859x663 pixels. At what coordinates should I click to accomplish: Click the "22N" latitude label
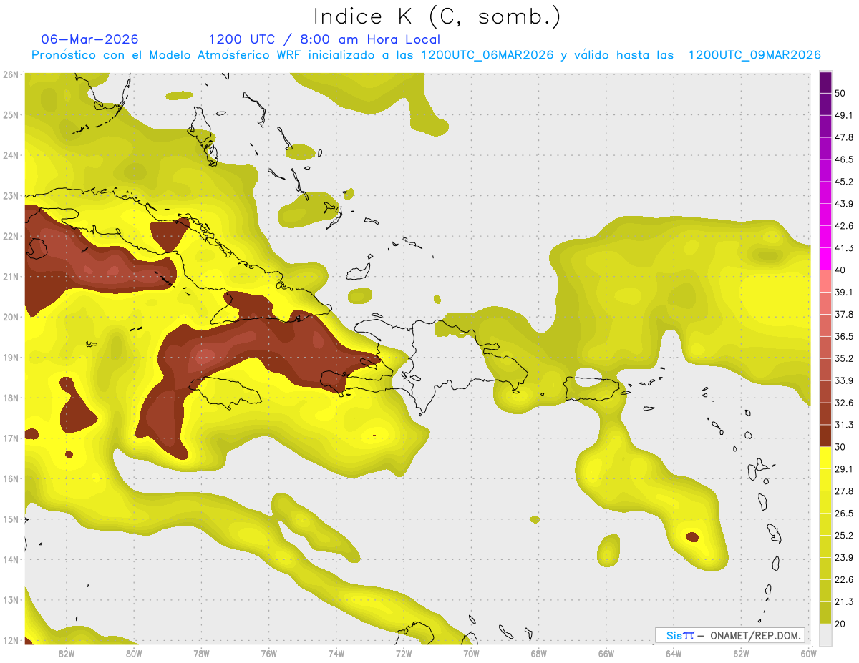(10, 236)
